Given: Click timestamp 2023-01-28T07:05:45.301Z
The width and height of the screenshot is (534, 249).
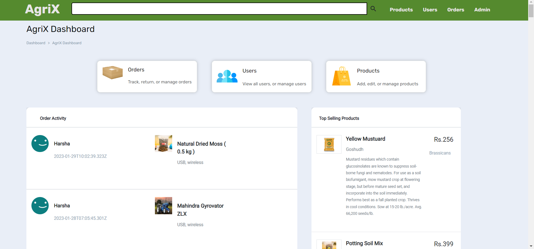Looking at the screenshot, I should (80, 218).
